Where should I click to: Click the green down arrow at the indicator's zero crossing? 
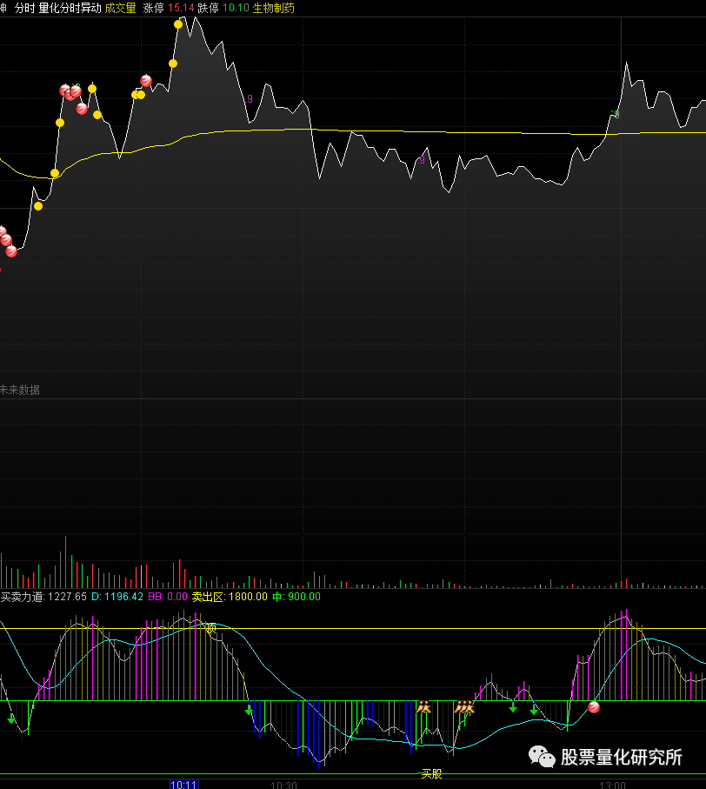click(x=249, y=710)
